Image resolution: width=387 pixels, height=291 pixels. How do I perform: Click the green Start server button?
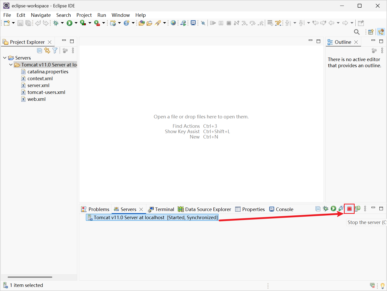333,209
